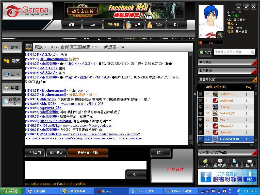Viewport: 260px width, 195px height.
Task: Click the crossed-swords status icon for GOTBOYsss
Action: coord(200,94)
